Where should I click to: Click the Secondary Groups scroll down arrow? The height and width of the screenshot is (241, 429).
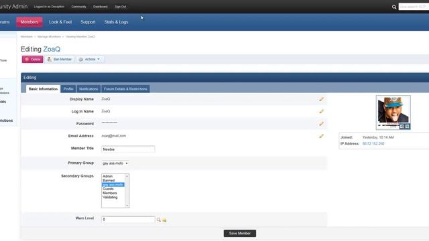pos(127,206)
